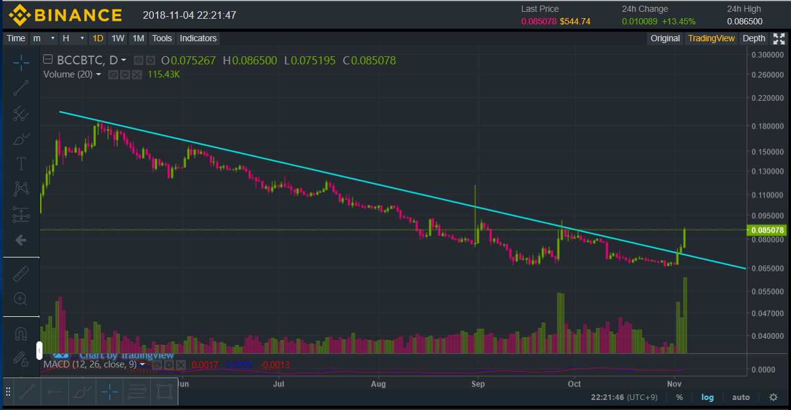Open chart settings gear at bottom right
Viewport: 791px width, 410px height.
(773, 397)
